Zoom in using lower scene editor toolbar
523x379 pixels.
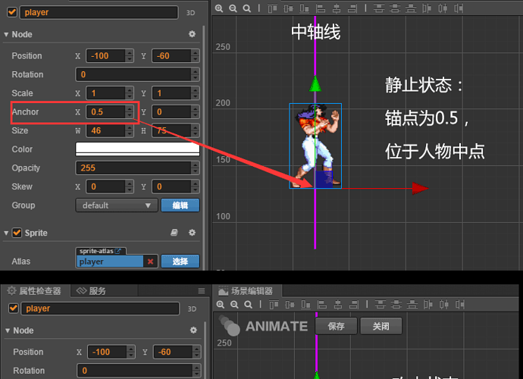(x=220, y=304)
